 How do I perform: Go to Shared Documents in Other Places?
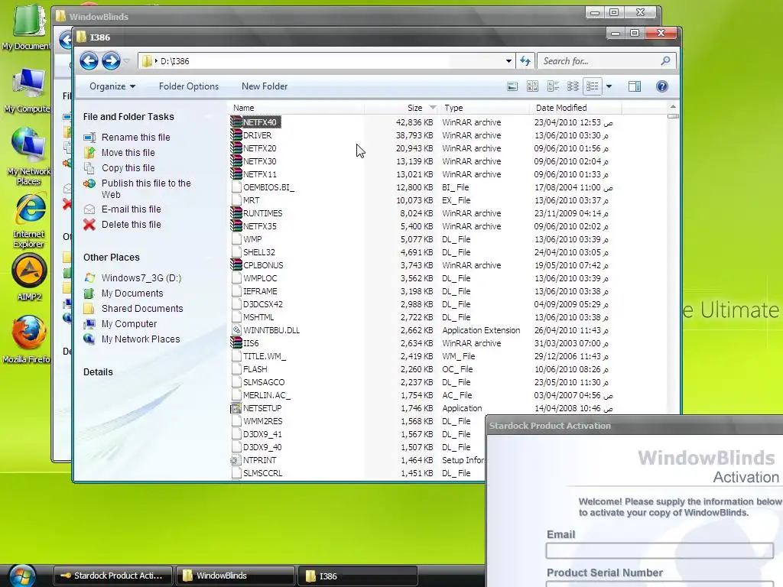pos(141,309)
